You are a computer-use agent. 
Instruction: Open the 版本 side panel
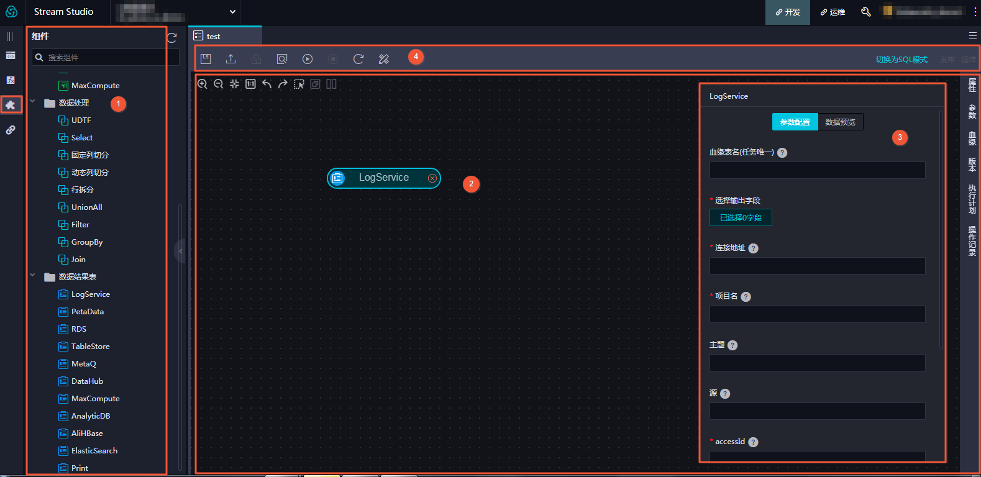coord(972,165)
